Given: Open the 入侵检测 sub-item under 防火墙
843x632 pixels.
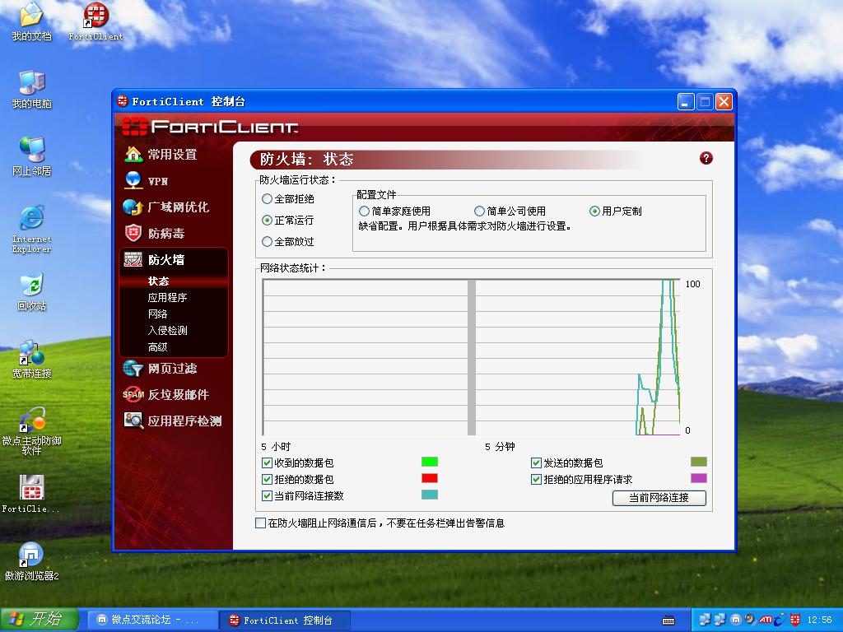Looking at the screenshot, I should (x=167, y=331).
